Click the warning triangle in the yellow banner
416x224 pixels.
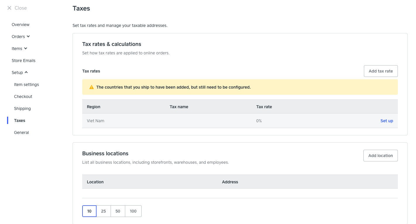[x=91, y=87]
